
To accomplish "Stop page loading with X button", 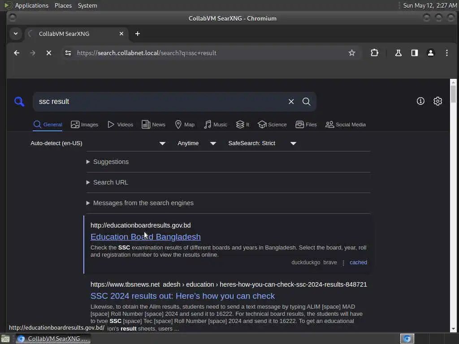I will pos(49,53).
